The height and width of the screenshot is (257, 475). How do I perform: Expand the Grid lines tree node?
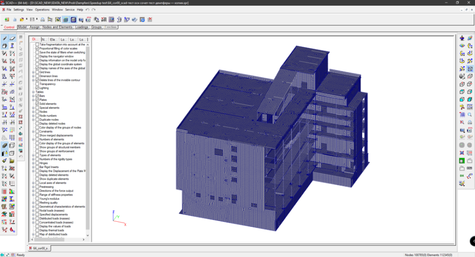pyautogui.click(x=33, y=72)
